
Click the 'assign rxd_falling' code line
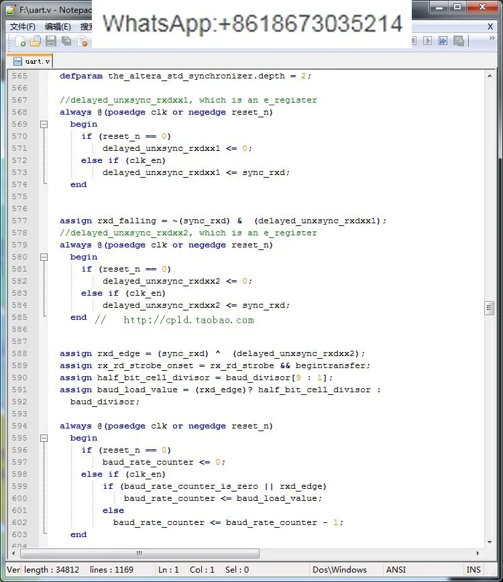click(223, 221)
